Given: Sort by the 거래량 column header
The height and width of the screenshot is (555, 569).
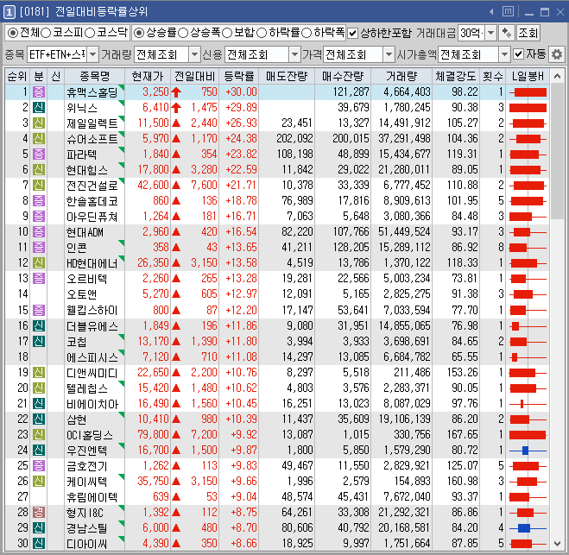Looking at the screenshot, I should (x=401, y=76).
